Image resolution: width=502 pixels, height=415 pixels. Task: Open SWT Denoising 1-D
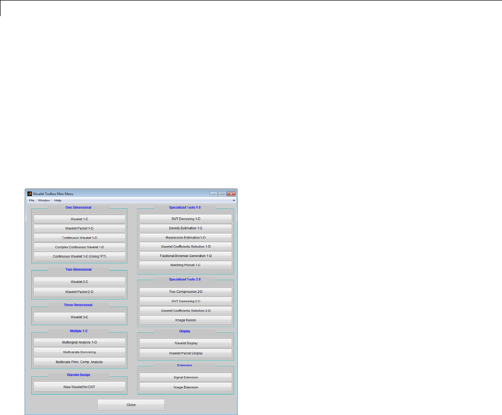pyautogui.click(x=186, y=219)
